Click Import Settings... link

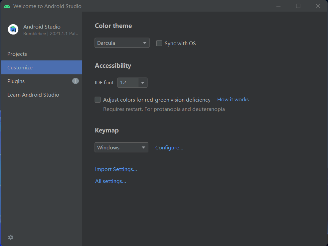tap(116, 169)
